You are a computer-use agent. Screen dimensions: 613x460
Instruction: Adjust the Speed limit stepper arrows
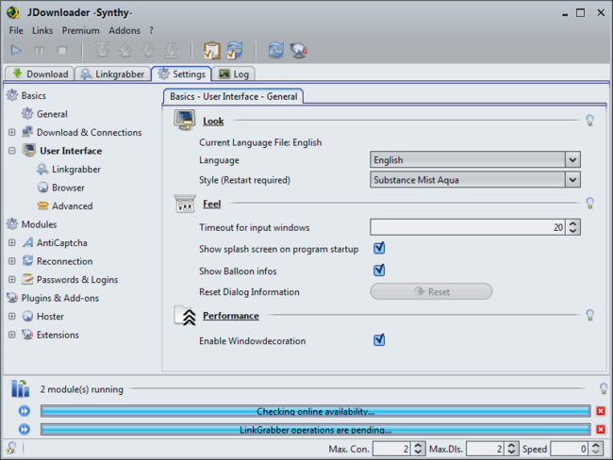click(x=596, y=449)
